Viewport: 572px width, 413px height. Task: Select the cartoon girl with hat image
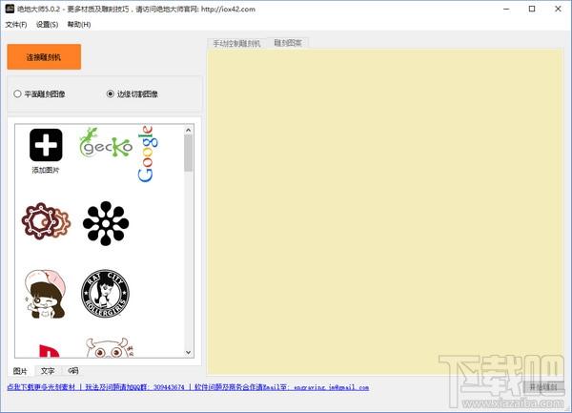[x=46, y=295]
